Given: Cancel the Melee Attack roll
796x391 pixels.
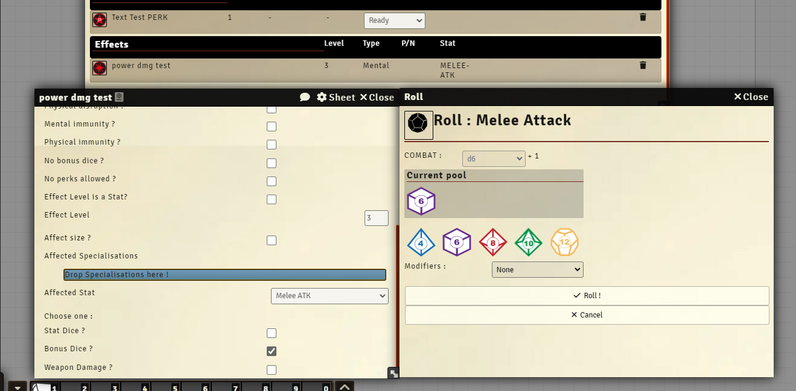Looking at the screenshot, I should tap(587, 315).
